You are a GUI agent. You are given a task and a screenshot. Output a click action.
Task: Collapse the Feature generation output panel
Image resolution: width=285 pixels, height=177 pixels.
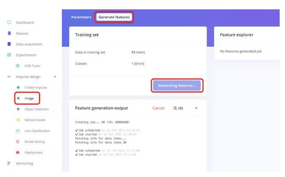196,108
